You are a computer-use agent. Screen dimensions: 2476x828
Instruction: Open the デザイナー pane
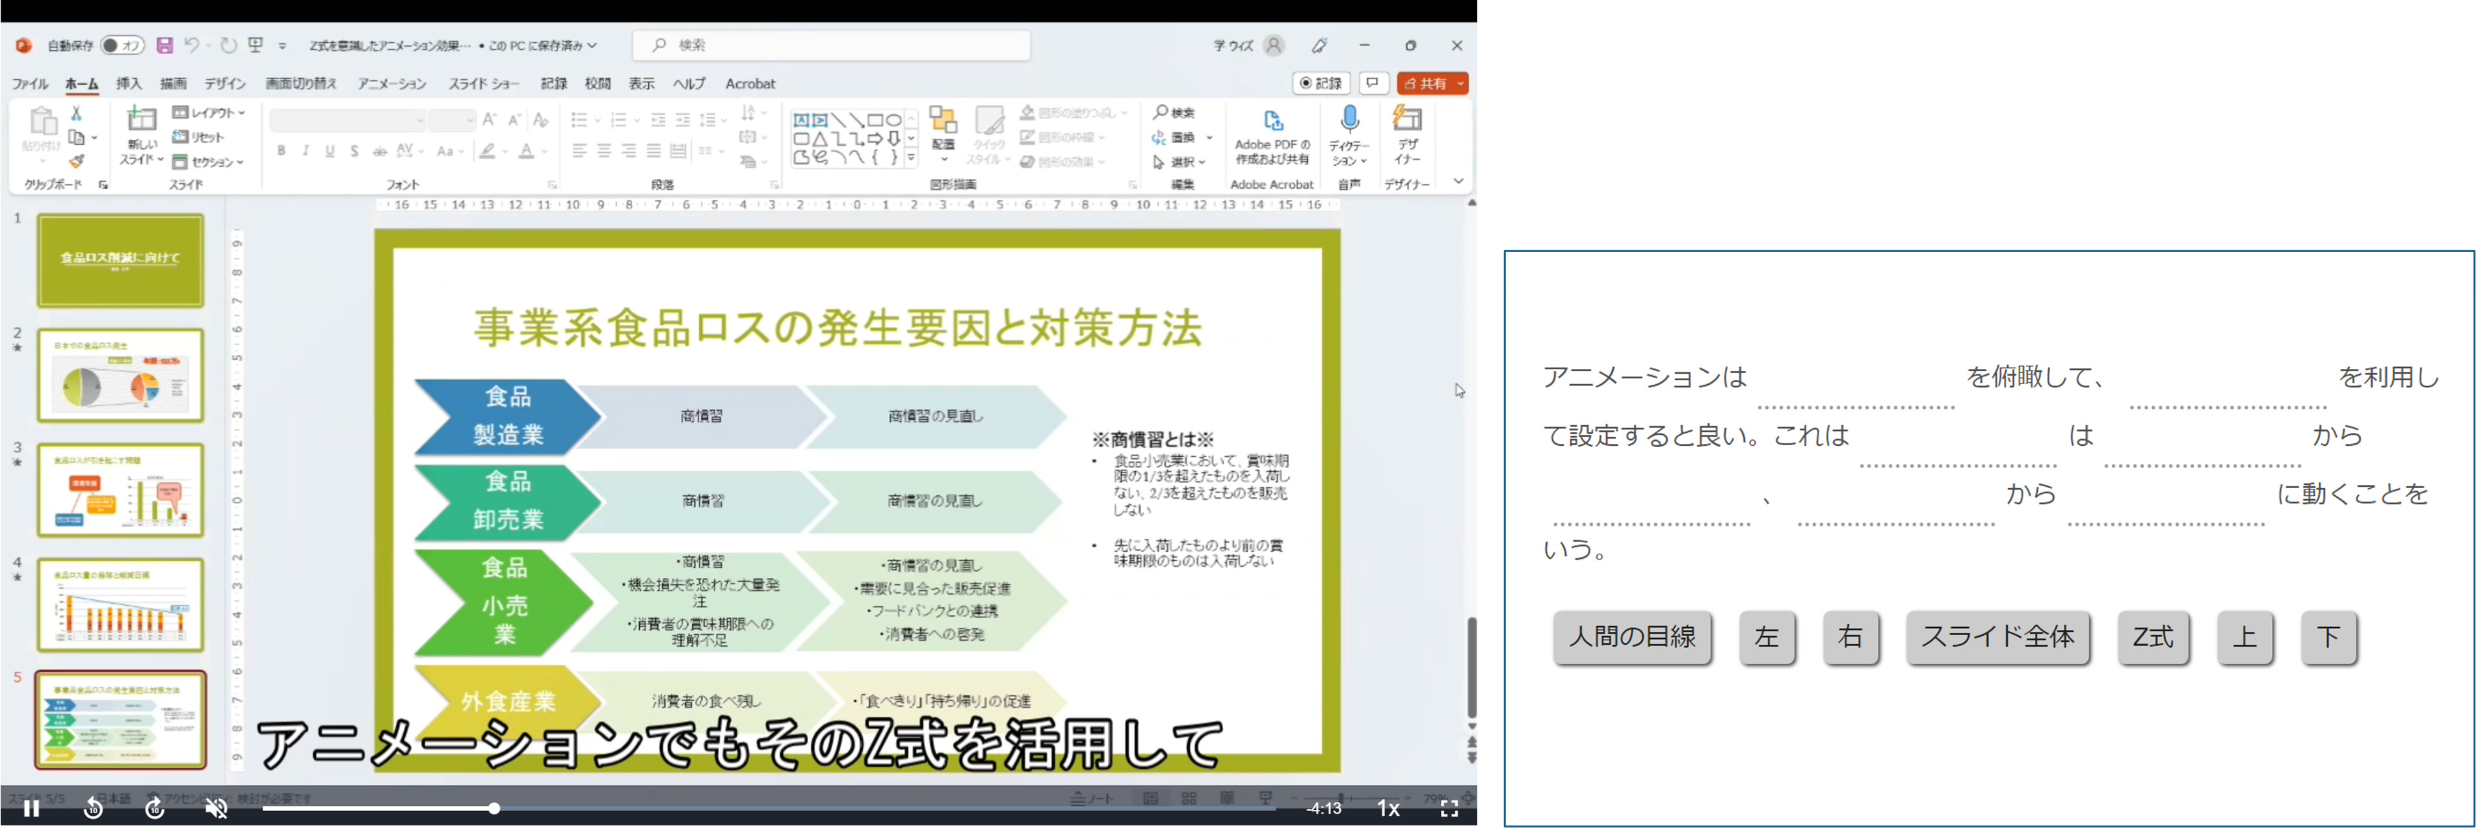[1407, 135]
